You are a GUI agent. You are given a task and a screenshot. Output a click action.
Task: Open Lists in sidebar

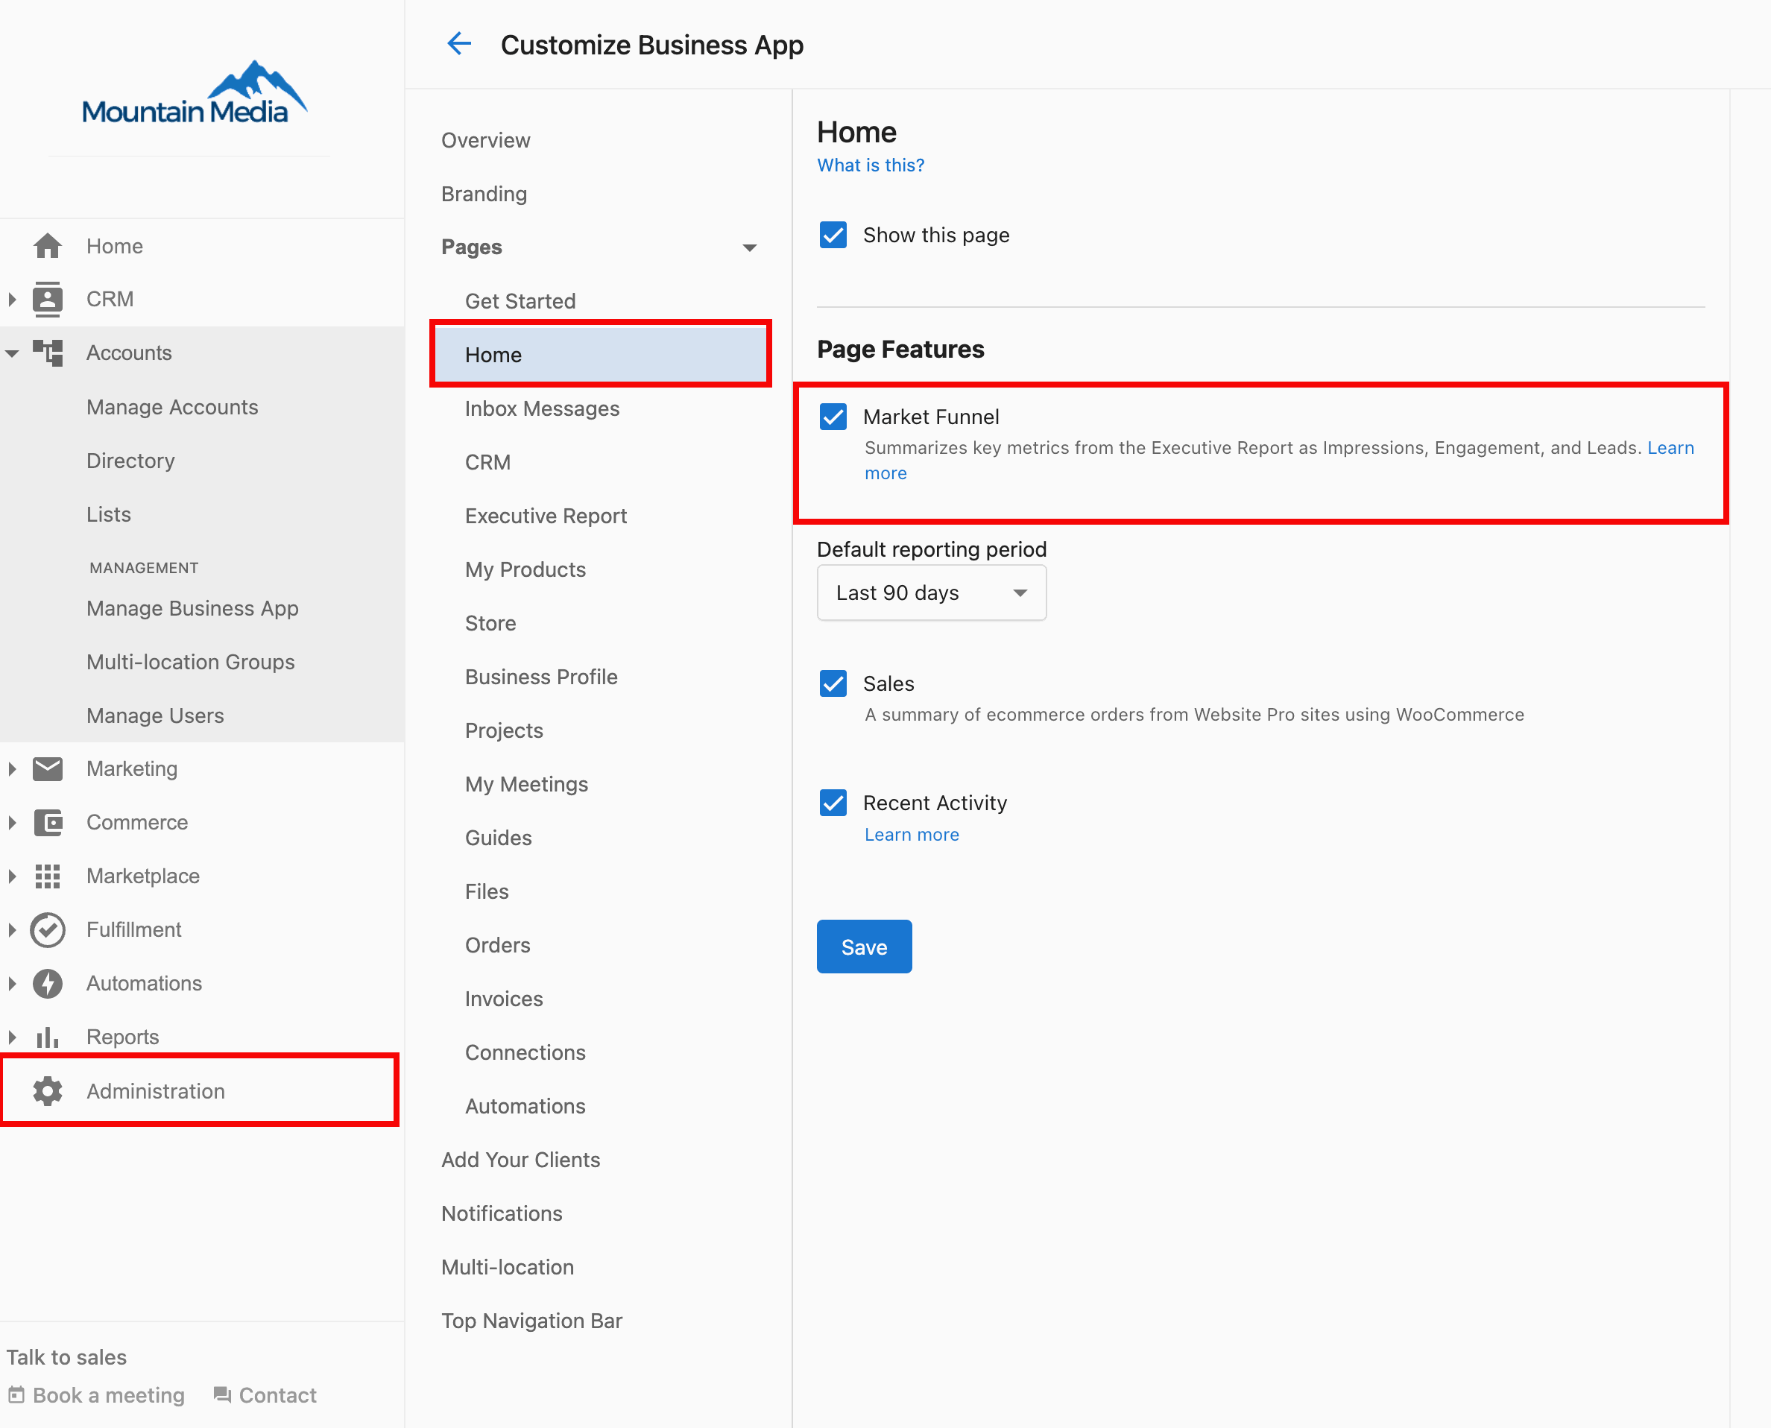[109, 514]
